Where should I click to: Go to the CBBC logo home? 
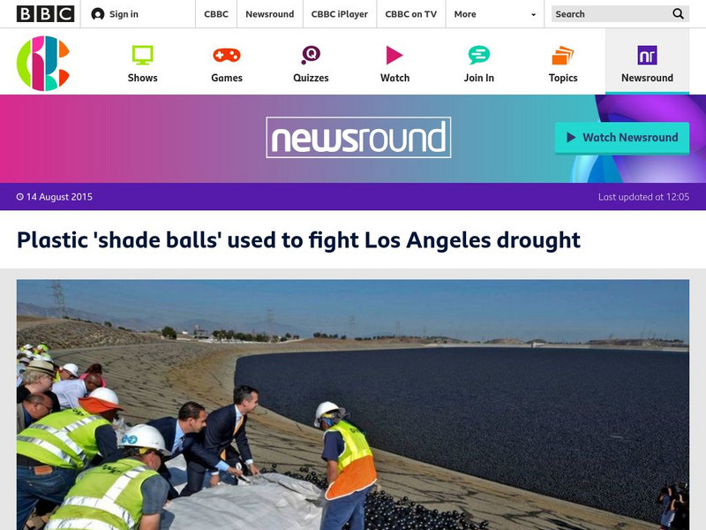pyautogui.click(x=43, y=63)
